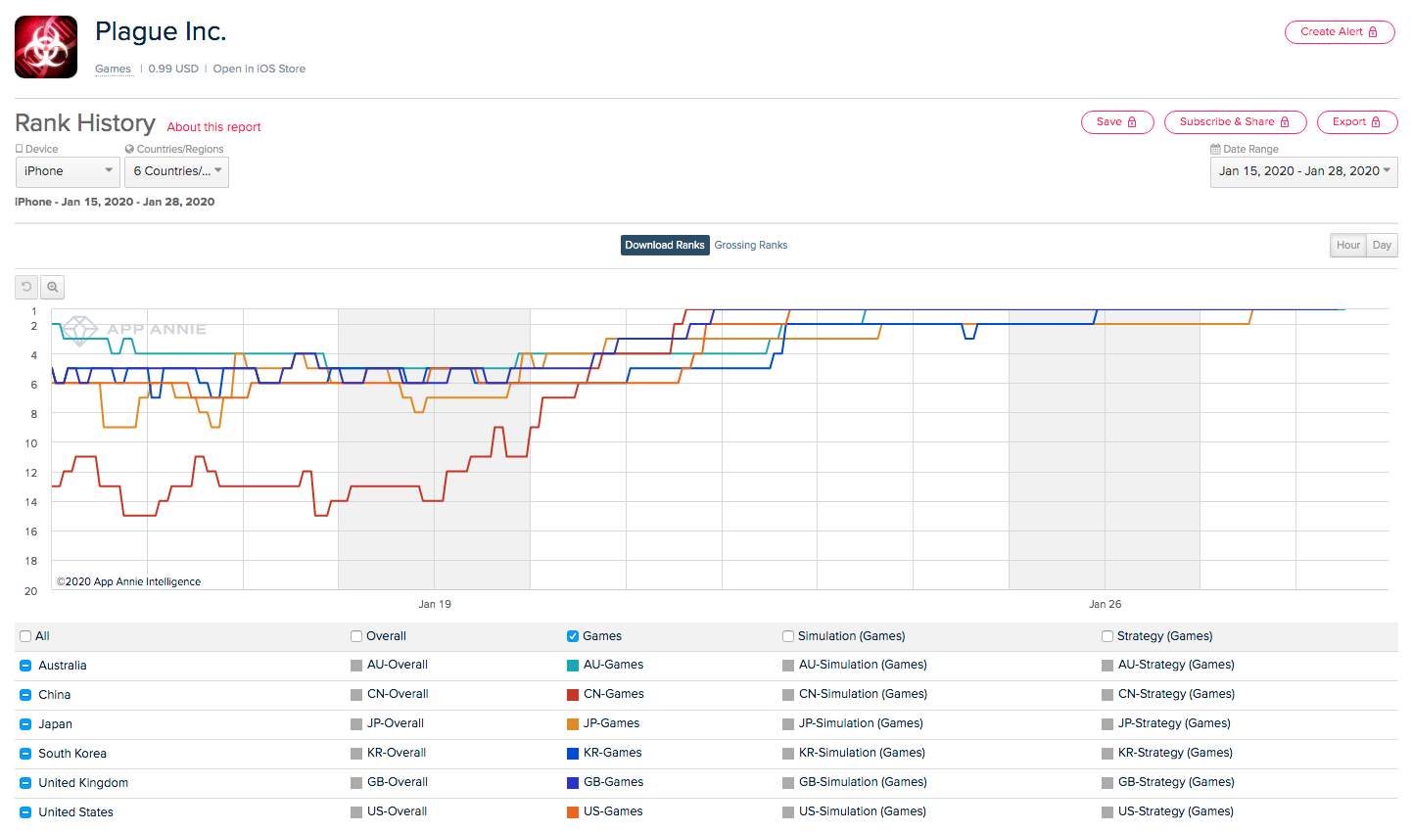
Task: Open in iOS Store link
Action: (259, 69)
